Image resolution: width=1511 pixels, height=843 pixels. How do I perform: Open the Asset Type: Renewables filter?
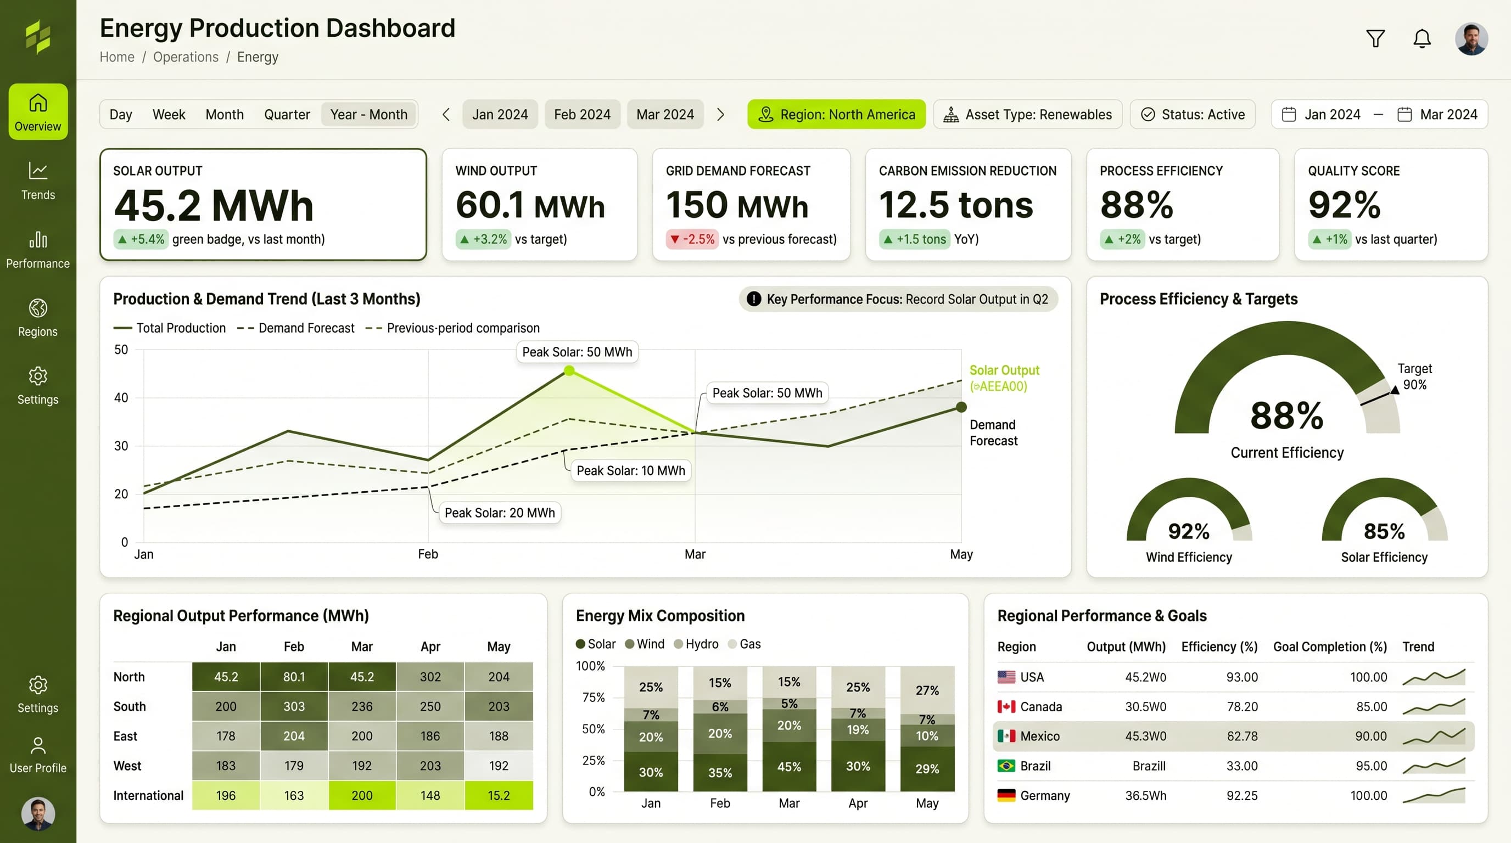1028,114
